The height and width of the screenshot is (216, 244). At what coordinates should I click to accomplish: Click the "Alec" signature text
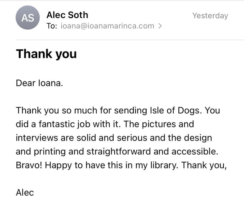25,193
